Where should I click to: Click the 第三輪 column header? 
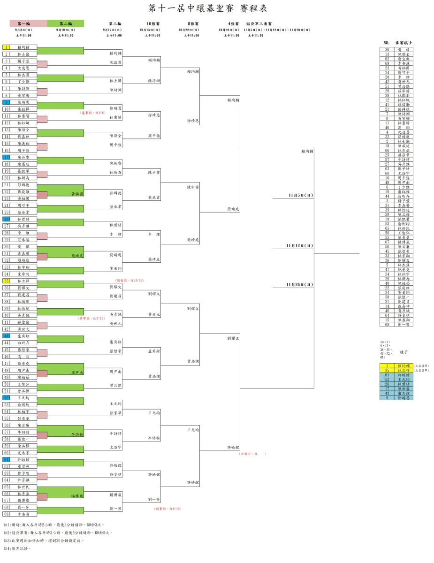pyautogui.click(x=115, y=23)
